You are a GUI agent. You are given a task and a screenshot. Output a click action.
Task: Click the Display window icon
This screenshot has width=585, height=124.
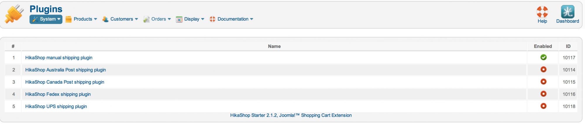[x=179, y=19]
